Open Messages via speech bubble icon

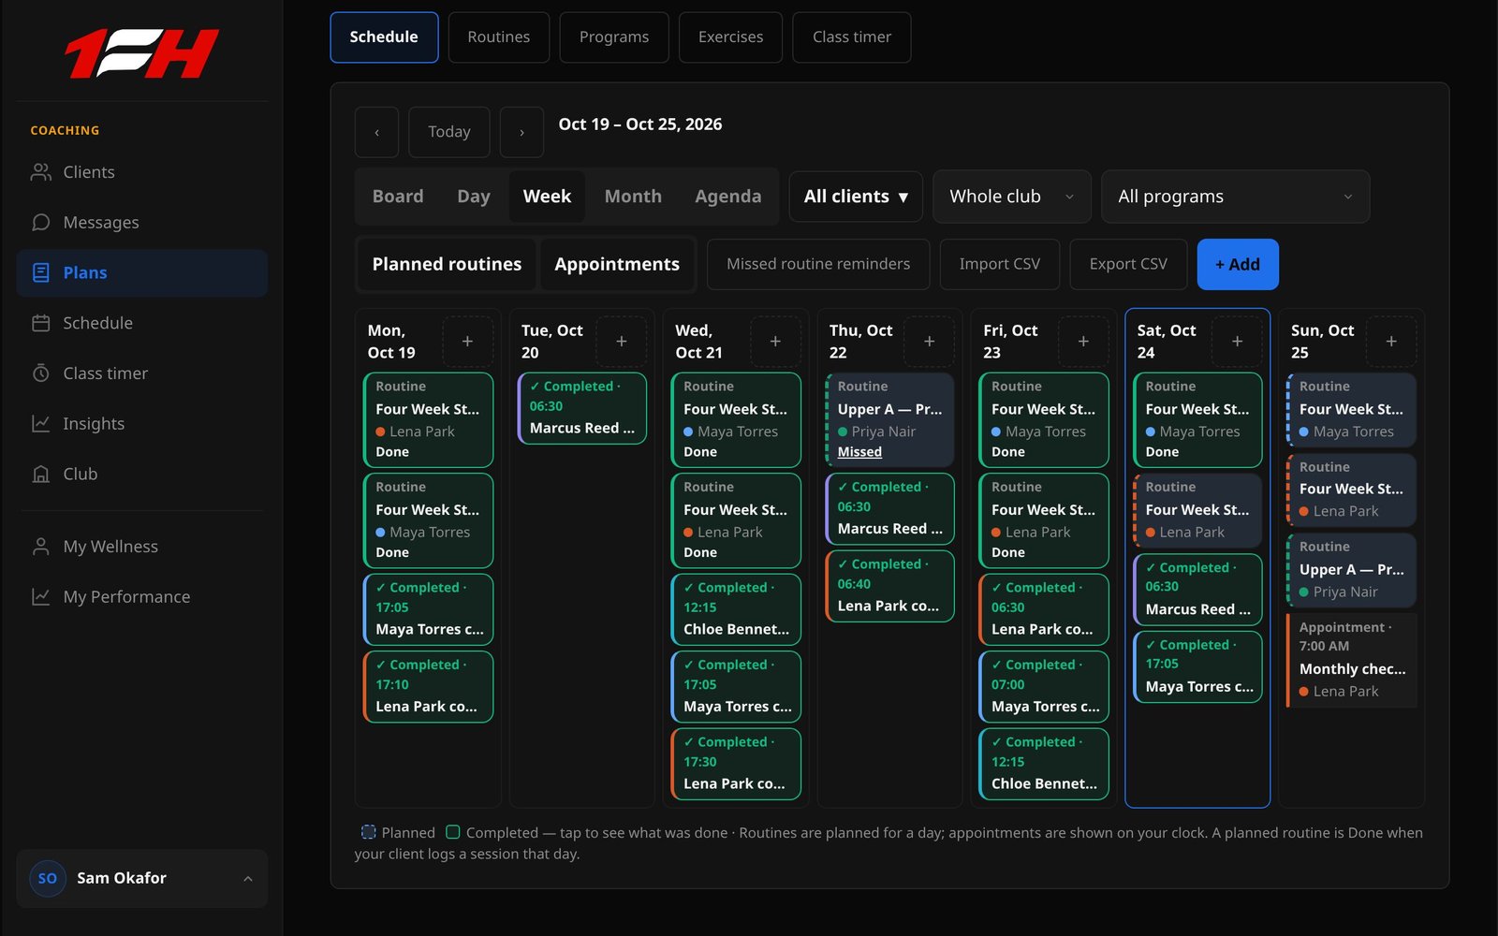click(x=40, y=223)
